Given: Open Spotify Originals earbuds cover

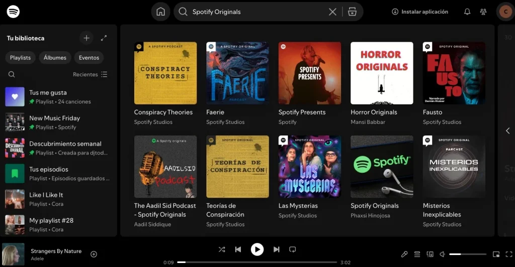Looking at the screenshot, I should [382, 167].
